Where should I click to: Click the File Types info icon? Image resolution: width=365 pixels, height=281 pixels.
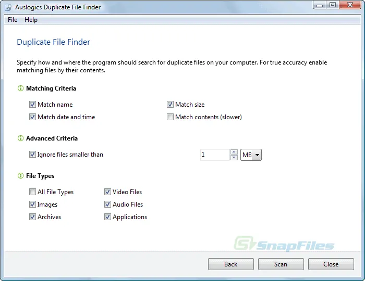point(20,175)
